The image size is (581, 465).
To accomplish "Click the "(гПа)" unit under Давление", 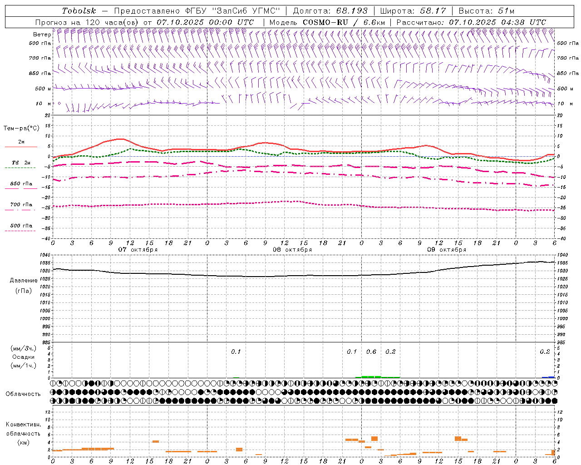I will [x=24, y=291].
